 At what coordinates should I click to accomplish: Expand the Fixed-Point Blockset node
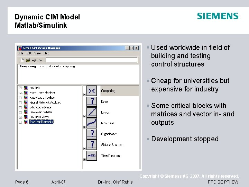pos(20,93)
